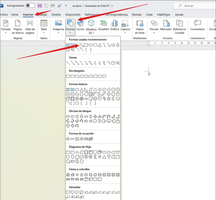Open the Ayuda tab

click(179, 15)
